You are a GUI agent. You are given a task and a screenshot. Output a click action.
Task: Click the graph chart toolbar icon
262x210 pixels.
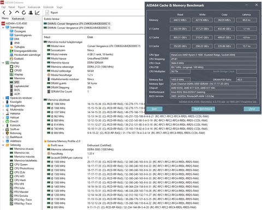coord(37,13)
